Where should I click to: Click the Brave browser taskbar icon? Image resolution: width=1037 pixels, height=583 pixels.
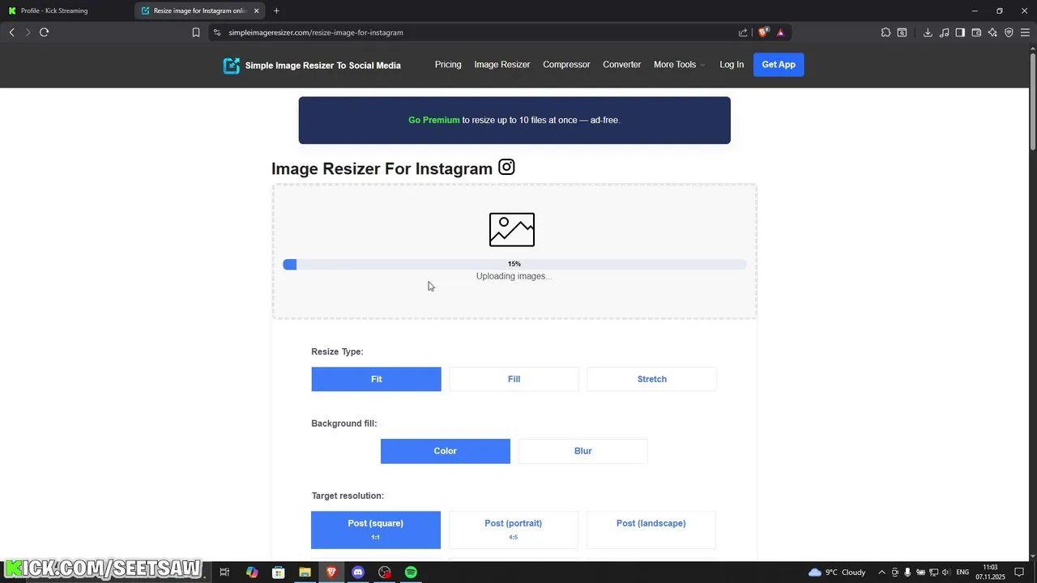tap(331, 572)
